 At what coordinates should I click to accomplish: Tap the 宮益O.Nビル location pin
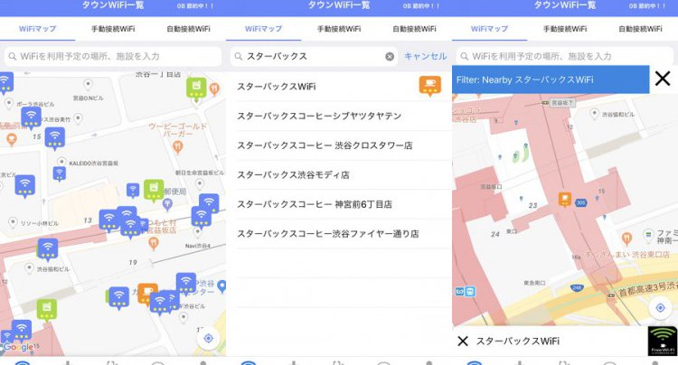click(x=88, y=84)
